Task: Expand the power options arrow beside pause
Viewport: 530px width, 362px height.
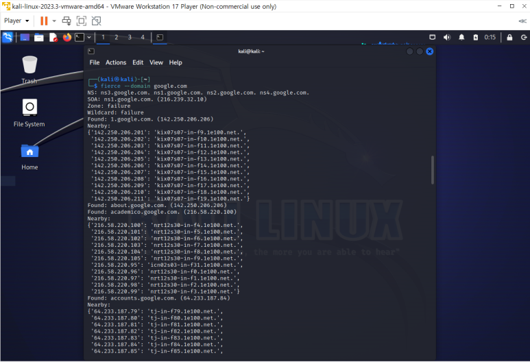Action: 54,21
